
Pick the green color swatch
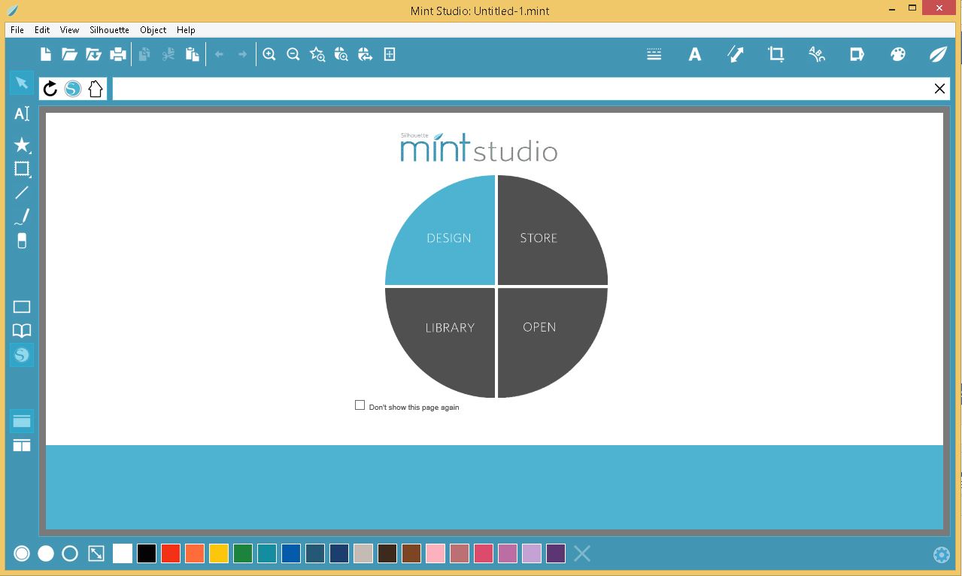click(243, 553)
